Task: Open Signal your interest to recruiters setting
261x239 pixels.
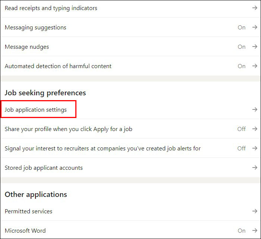Action: (x=103, y=149)
